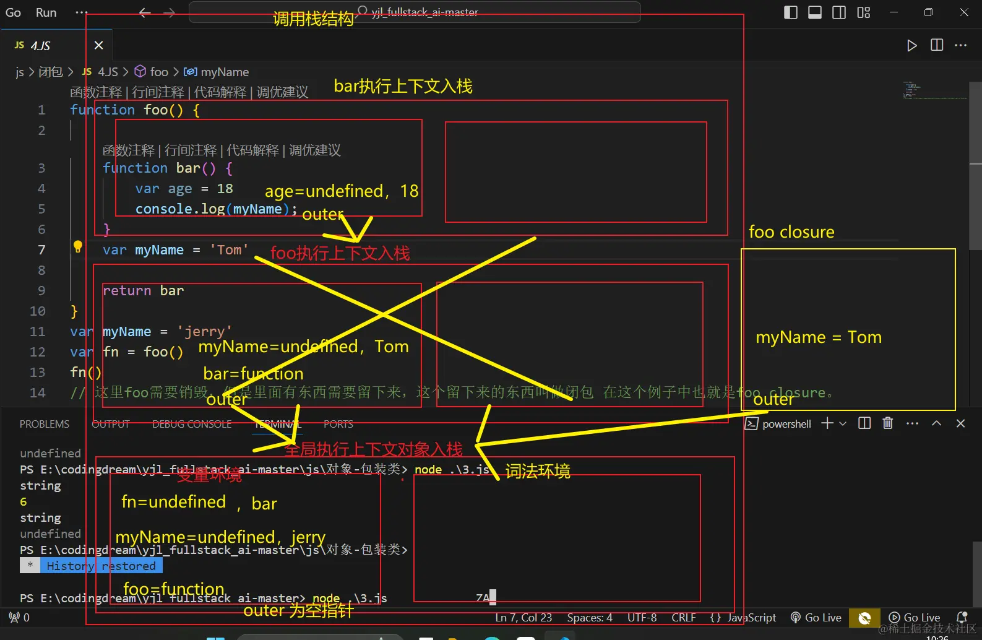The height and width of the screenshot is (640, 982).
Task: Click the code minimap preview
Action: [934, 90]
